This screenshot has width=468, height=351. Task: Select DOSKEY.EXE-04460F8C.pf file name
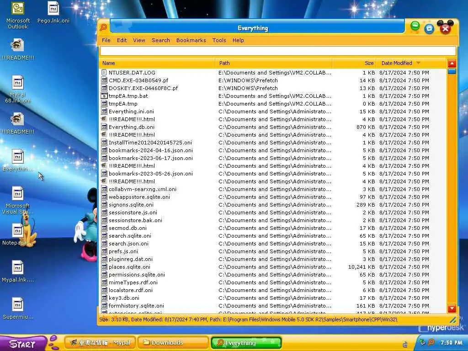tap(143, 88)
